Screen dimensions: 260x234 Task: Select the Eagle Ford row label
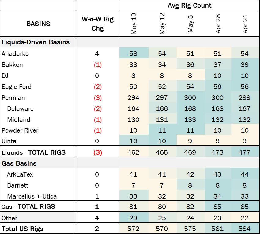(x=17, y=87)
